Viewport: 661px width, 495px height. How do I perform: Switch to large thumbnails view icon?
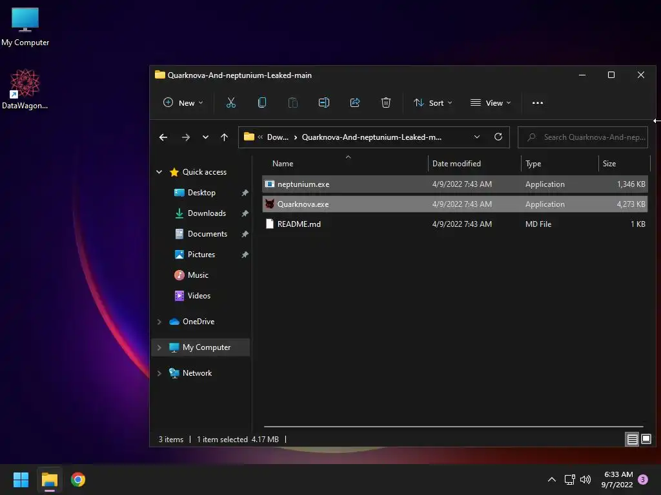click(646, 440)
